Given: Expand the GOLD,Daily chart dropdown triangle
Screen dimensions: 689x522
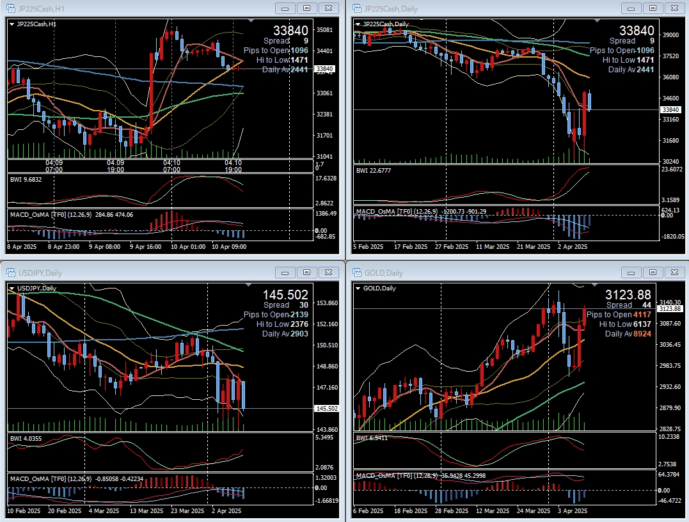Looking at the screenshot, I should click(x=358, y=289).
